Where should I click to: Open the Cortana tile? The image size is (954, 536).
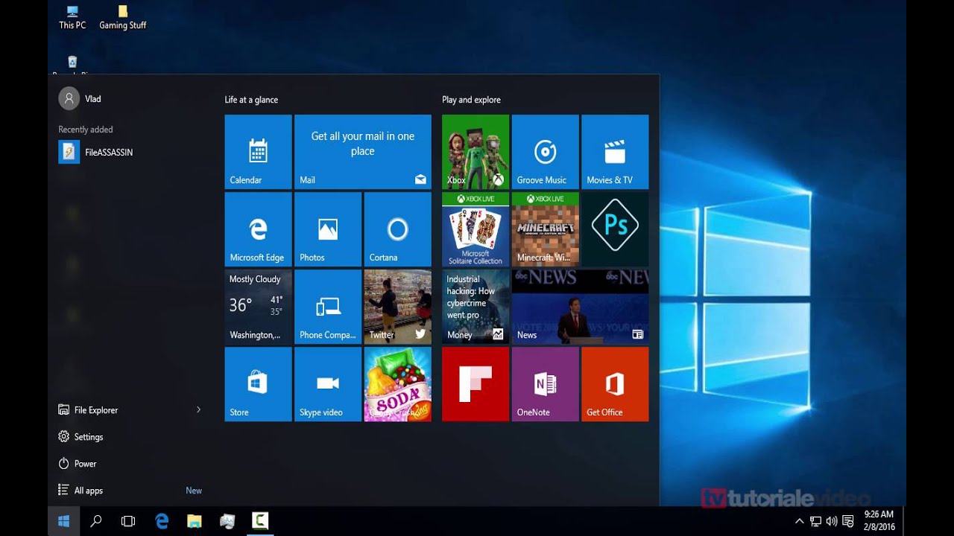[397, 229]
